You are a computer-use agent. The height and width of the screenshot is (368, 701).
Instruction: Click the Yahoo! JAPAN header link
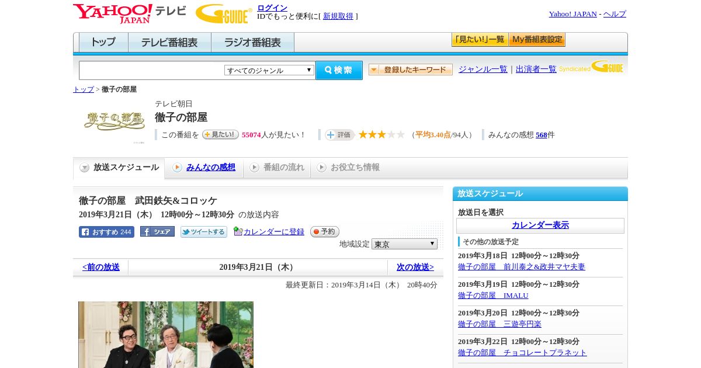pyautogui.click(x=572, y=14)
